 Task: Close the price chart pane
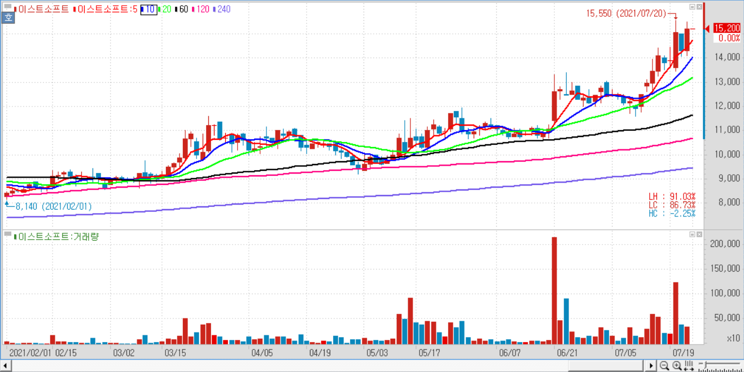coord(699,7)
